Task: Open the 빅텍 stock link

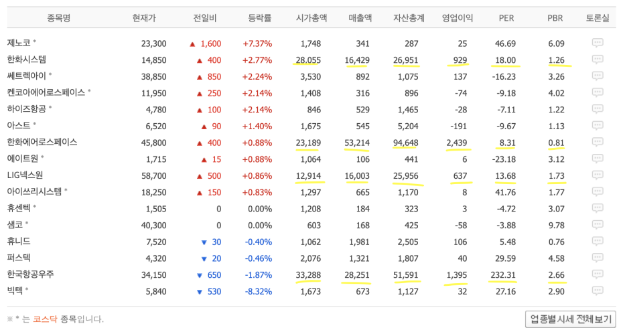Action: click(x=15, y=290)
